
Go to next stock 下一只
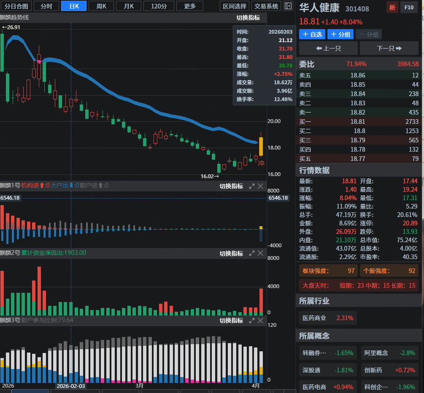[x=389, y=48]
